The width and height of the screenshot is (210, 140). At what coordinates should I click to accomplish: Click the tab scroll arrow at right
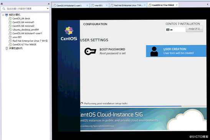pos(207,5)
